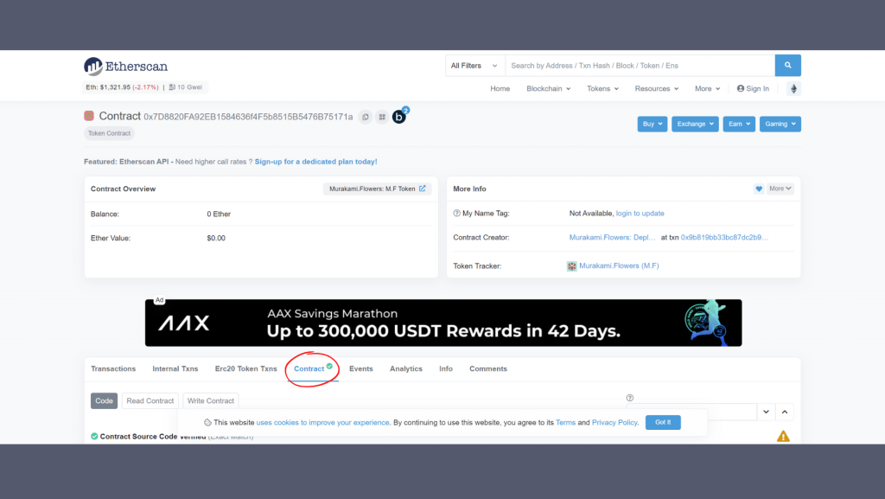
Task: Click the Read Contract button
Action: tap(150, 400)
